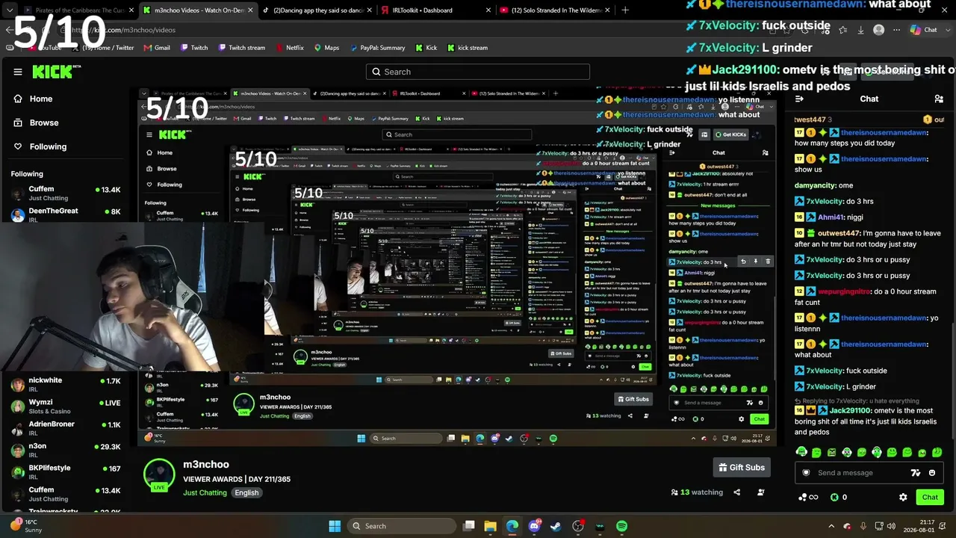
Task: Open chat settings gear
Action: pos(903,497)
